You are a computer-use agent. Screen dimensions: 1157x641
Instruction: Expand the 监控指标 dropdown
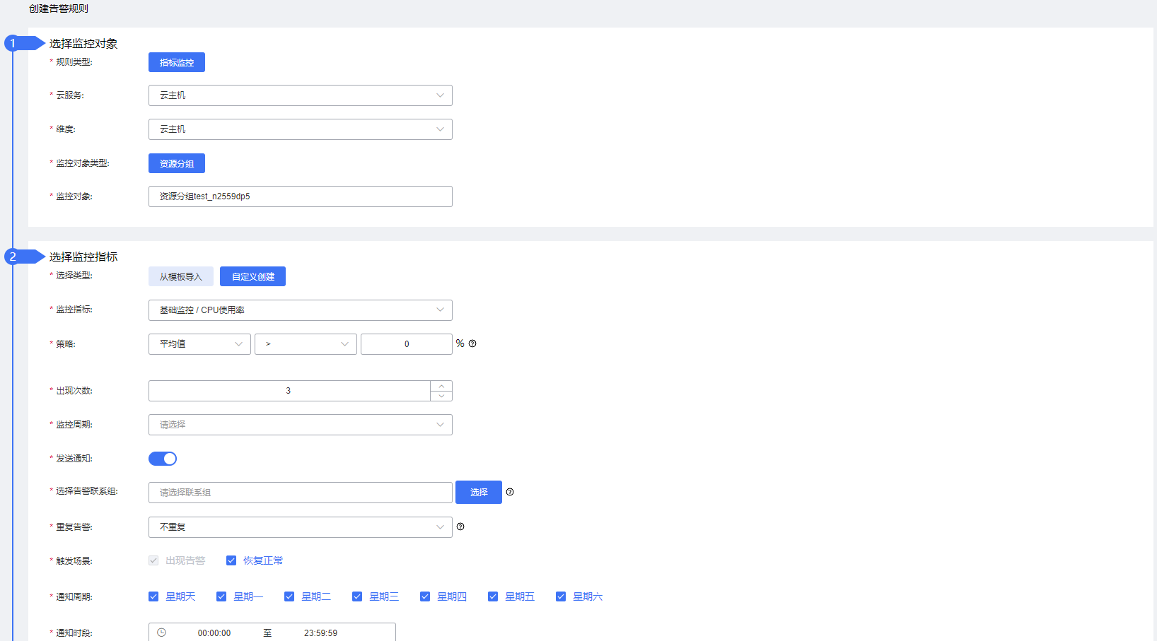(300, 310)
